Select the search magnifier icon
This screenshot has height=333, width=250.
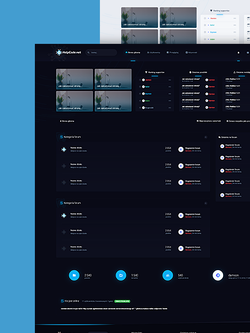89,52
